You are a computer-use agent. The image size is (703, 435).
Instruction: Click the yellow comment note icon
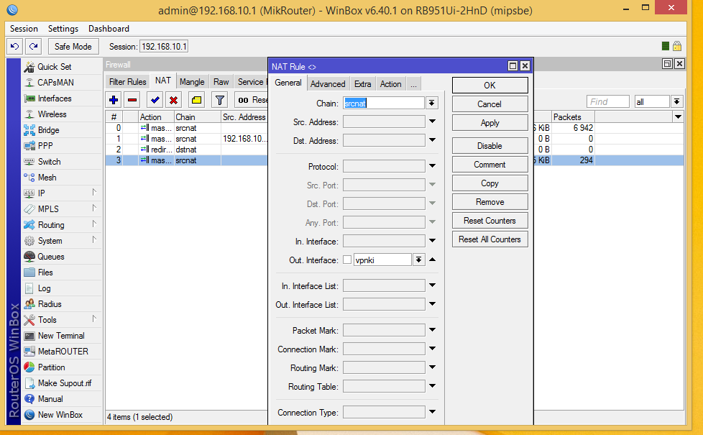(196, 100)
